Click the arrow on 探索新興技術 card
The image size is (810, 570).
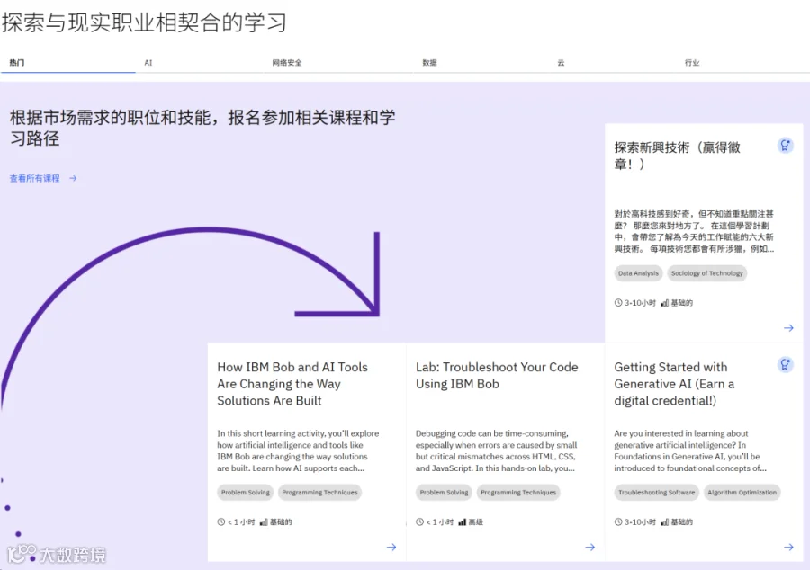[x=788, y=328]
